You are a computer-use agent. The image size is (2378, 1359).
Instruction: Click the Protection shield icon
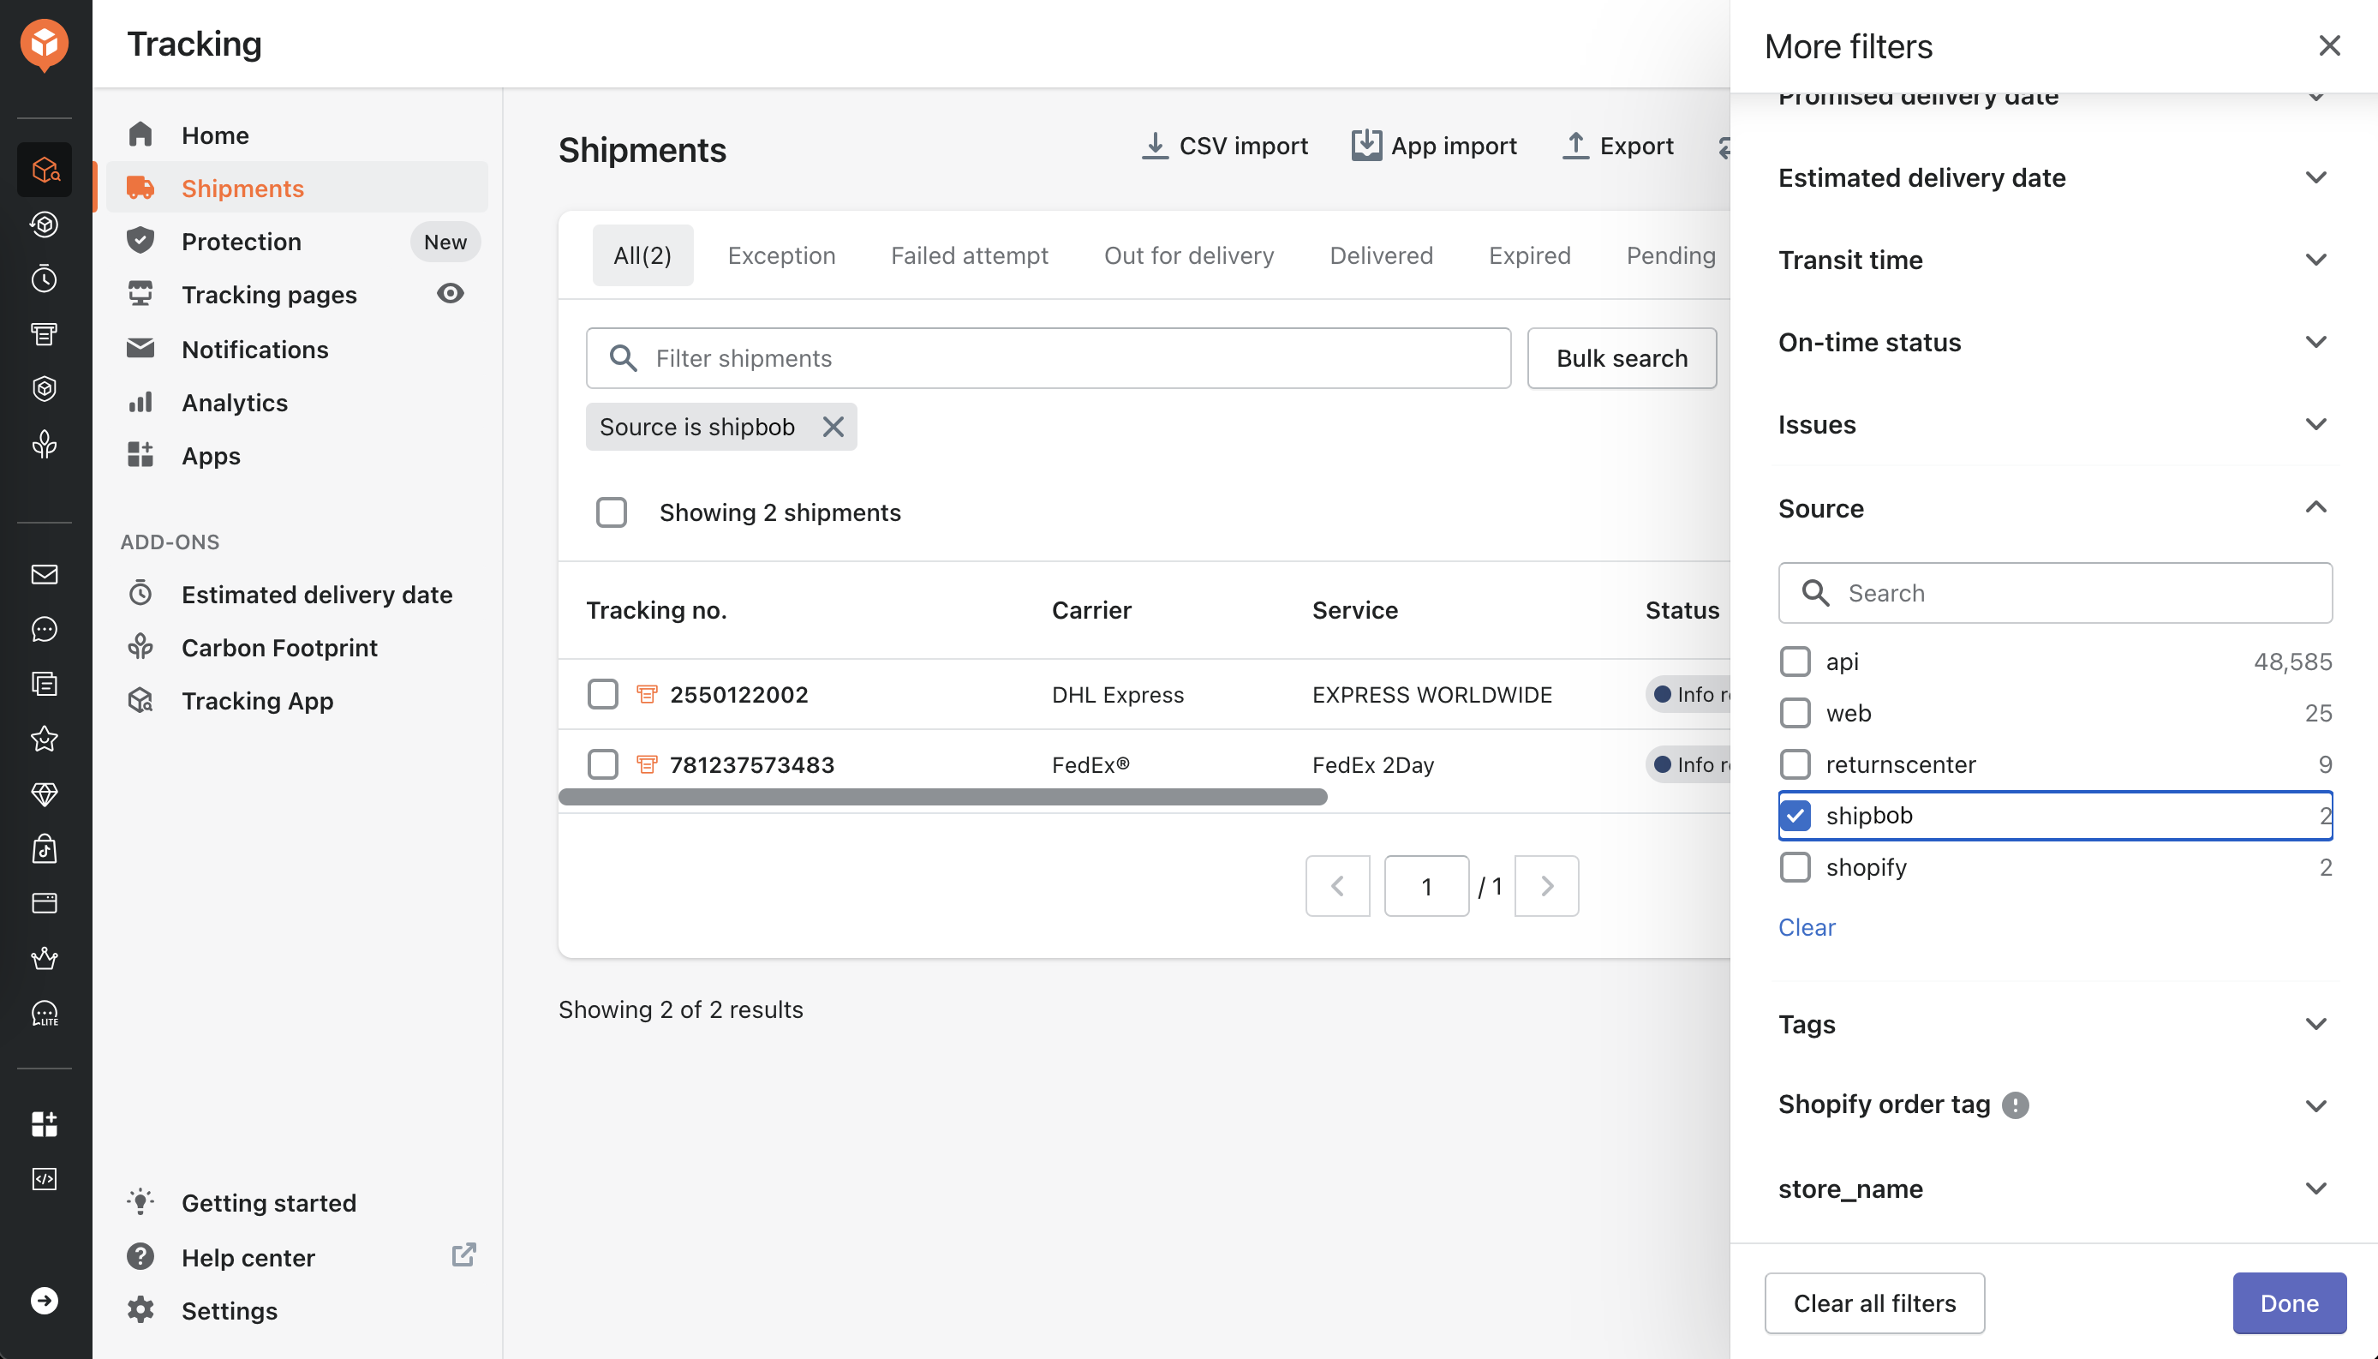point(142,240)
